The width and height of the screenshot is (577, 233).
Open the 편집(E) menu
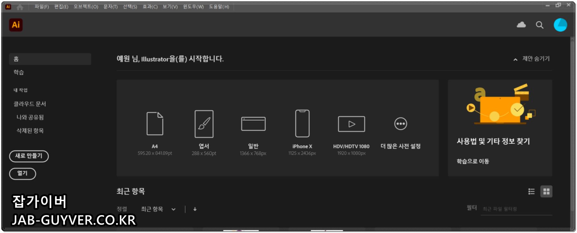click(x=61, y=7)
